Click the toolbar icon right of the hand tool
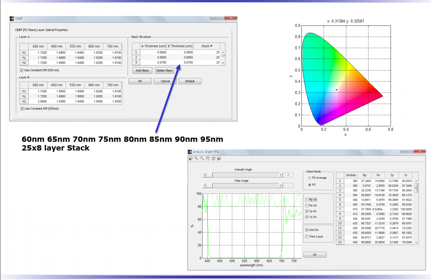This screenshot has width=431, height=280. [x=213, y=158]
